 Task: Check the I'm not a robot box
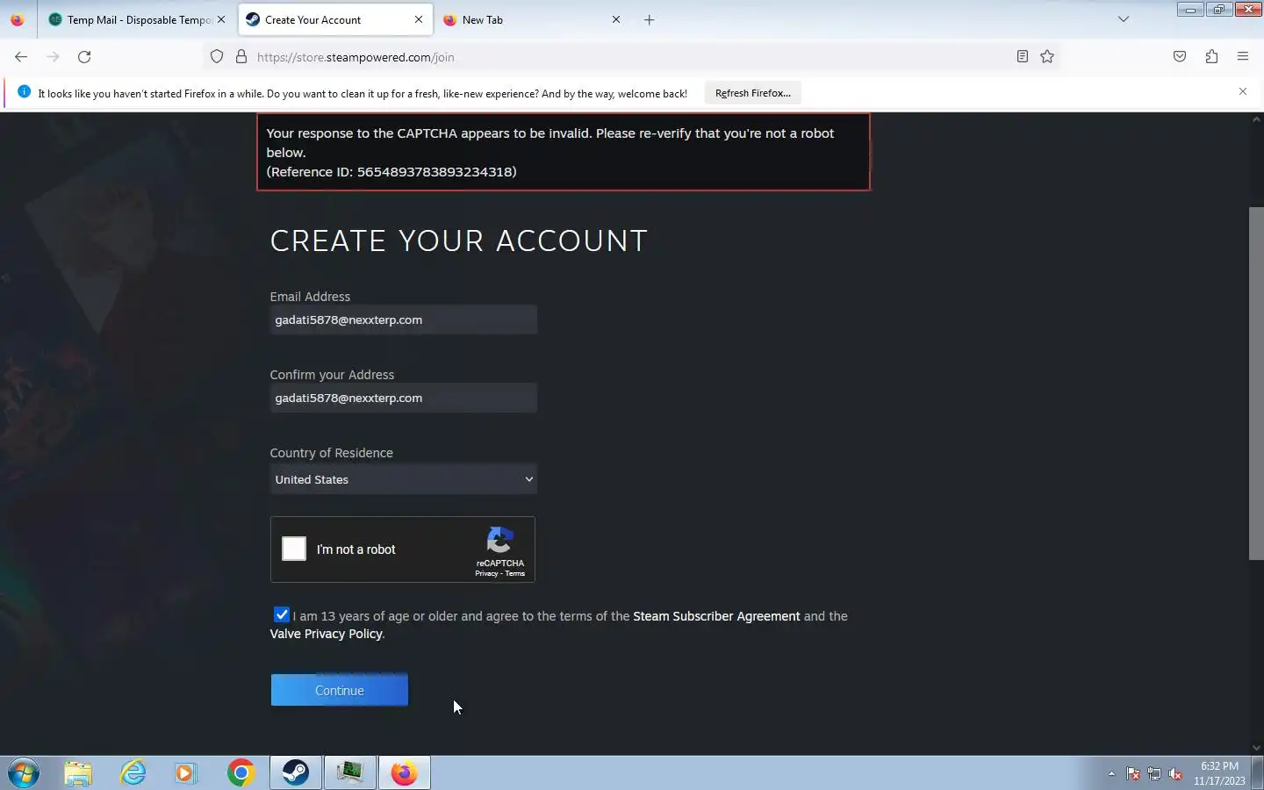click(294, 549)
